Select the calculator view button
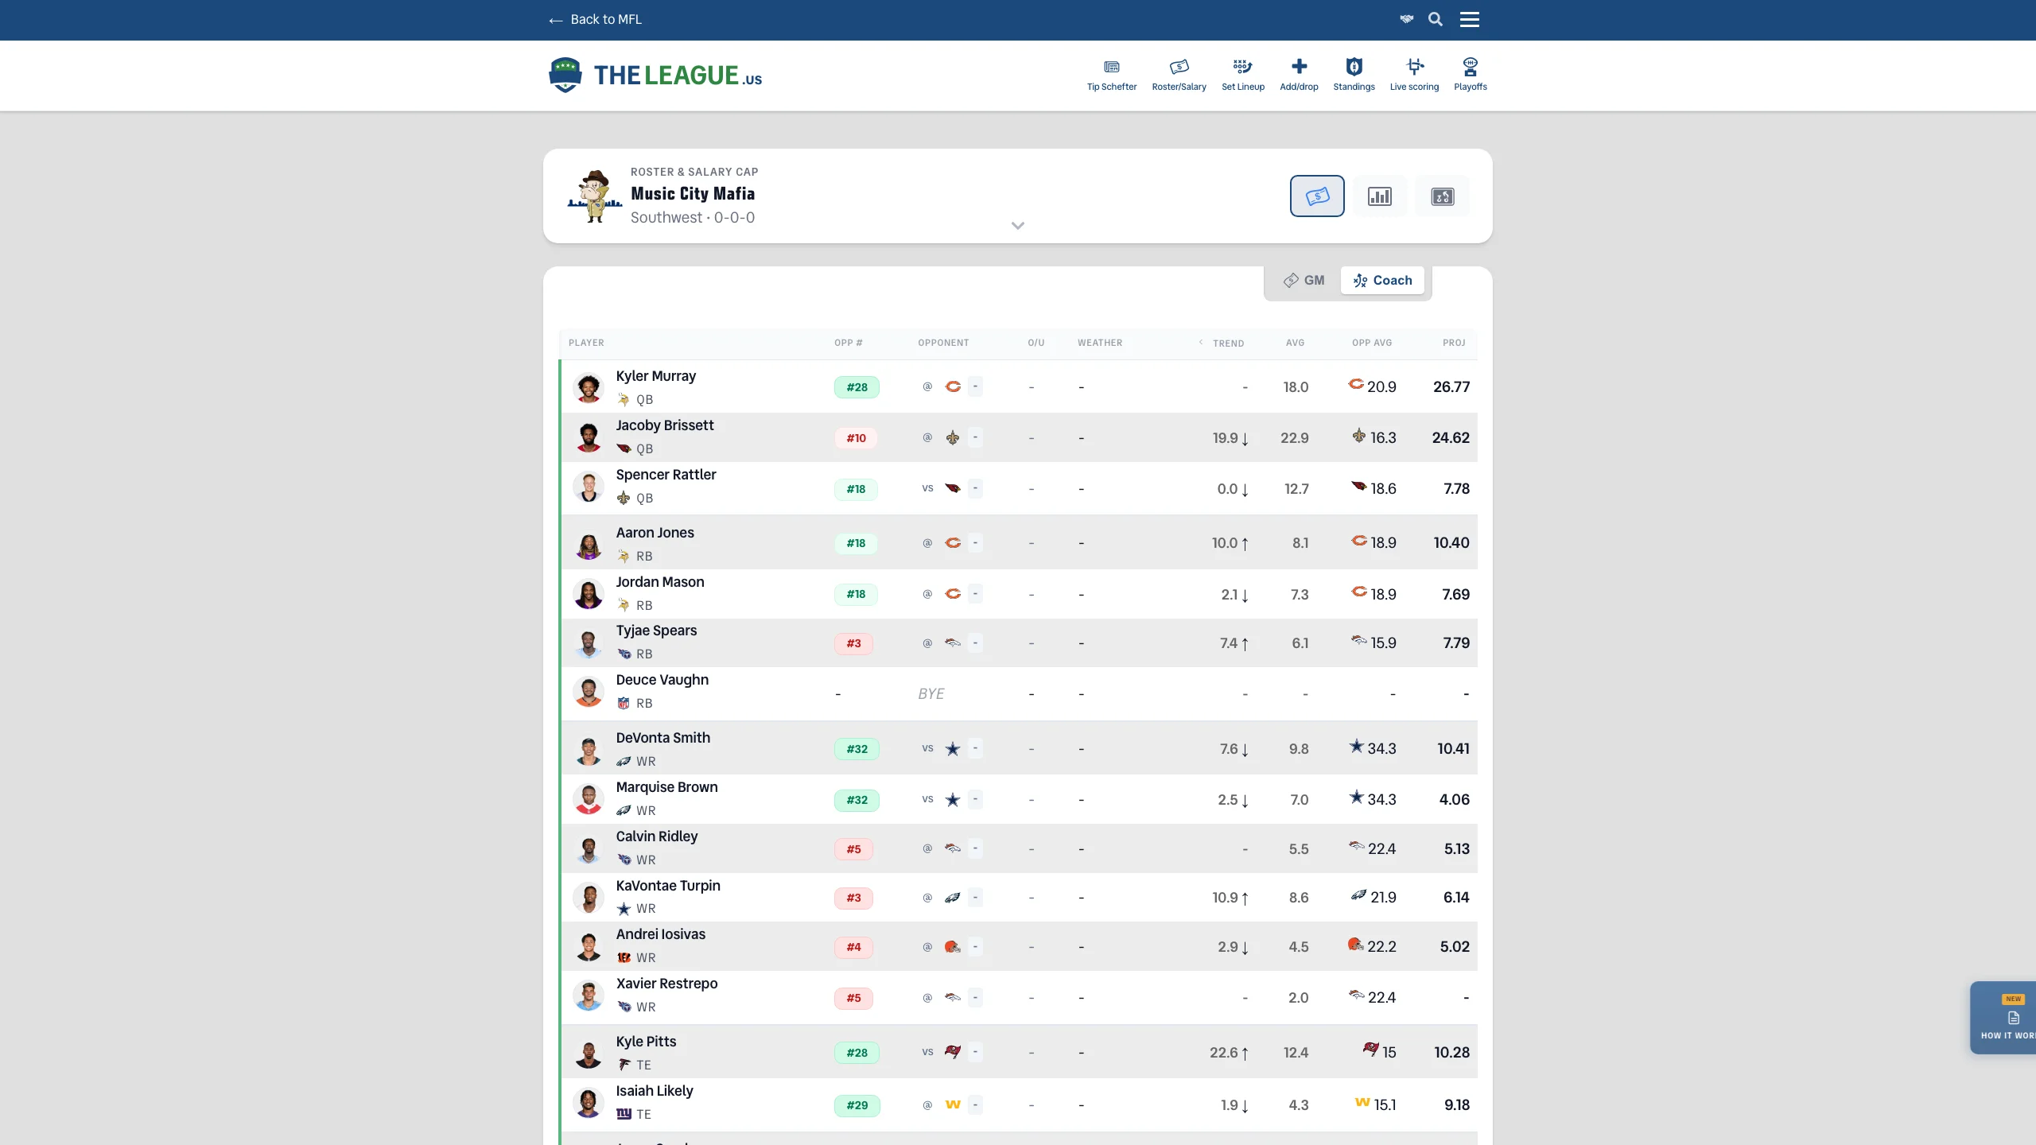 1443,196
